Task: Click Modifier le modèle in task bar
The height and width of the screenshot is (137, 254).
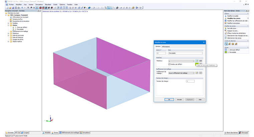Action: pos(233,16)
